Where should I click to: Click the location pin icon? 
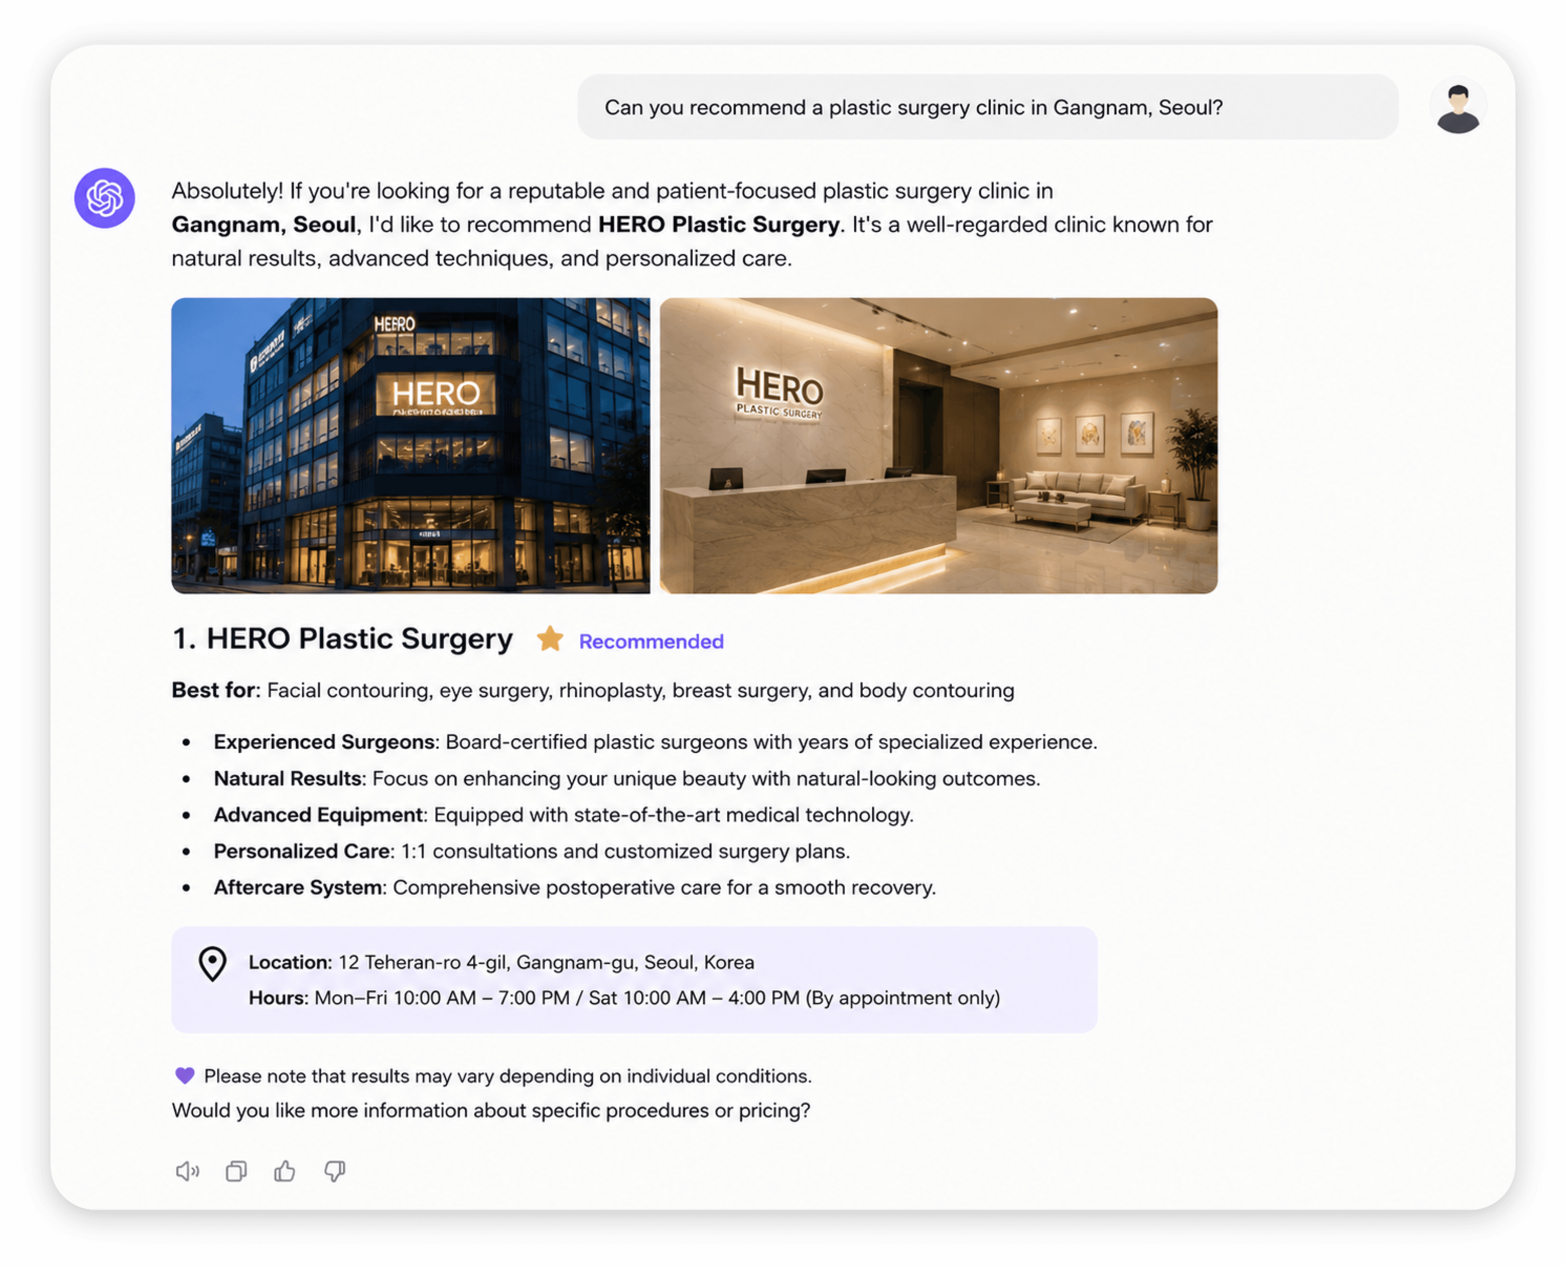point(213,964)
